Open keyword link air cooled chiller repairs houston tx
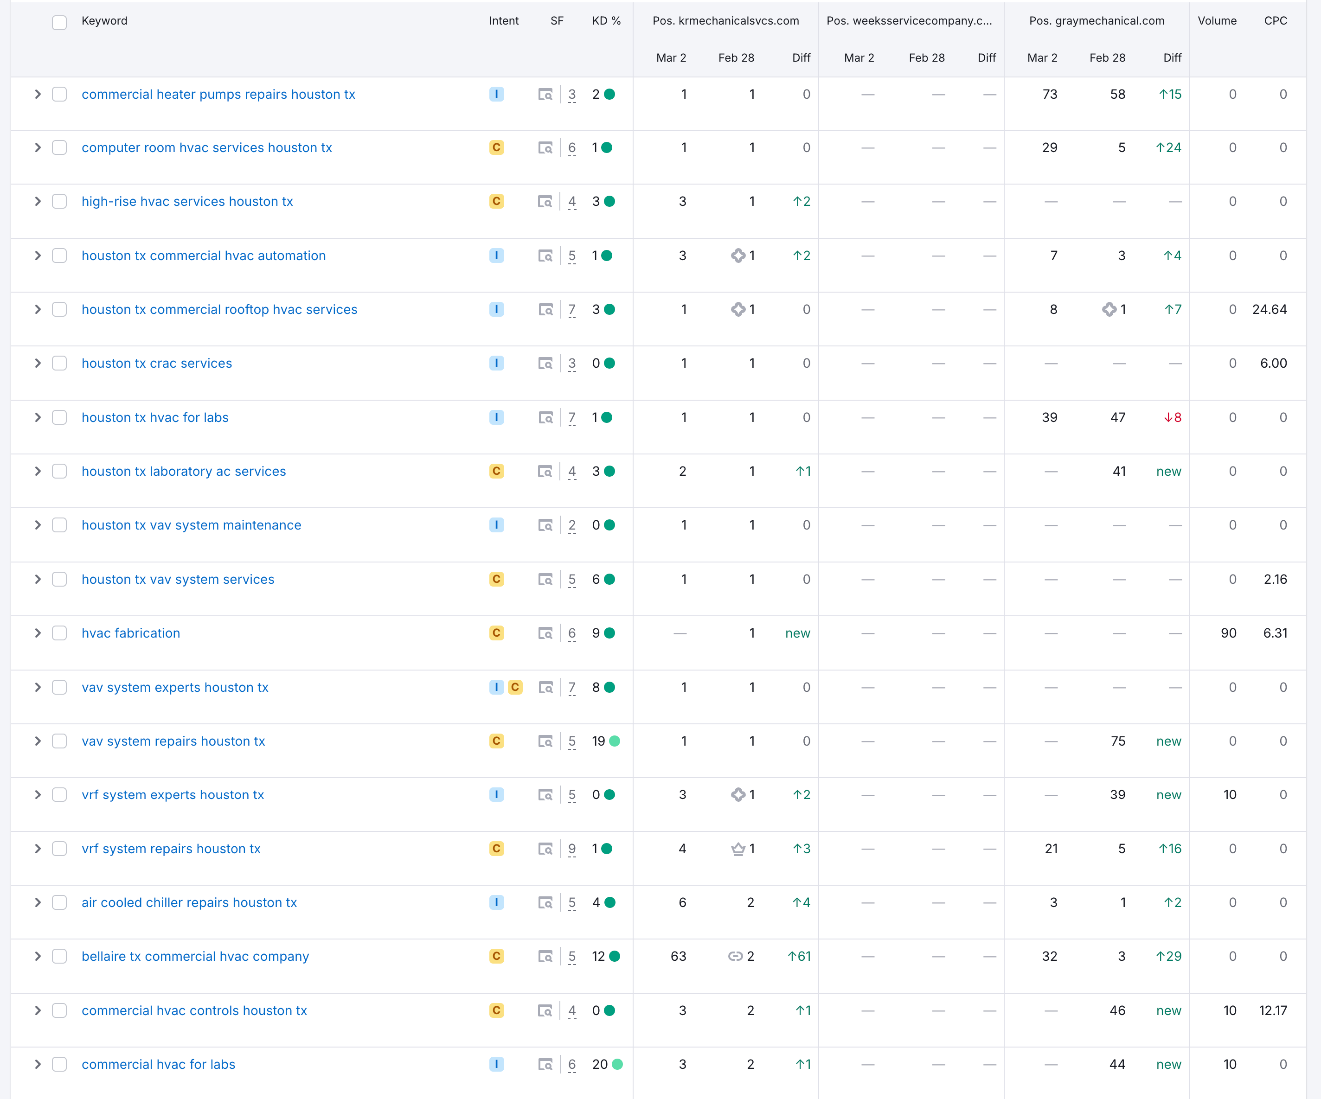Viewport: 1321px width, 1099px height. point(189,903)
